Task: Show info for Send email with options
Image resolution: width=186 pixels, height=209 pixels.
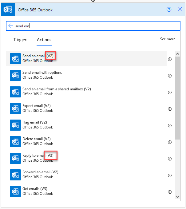Action: (x=170, y=76)
